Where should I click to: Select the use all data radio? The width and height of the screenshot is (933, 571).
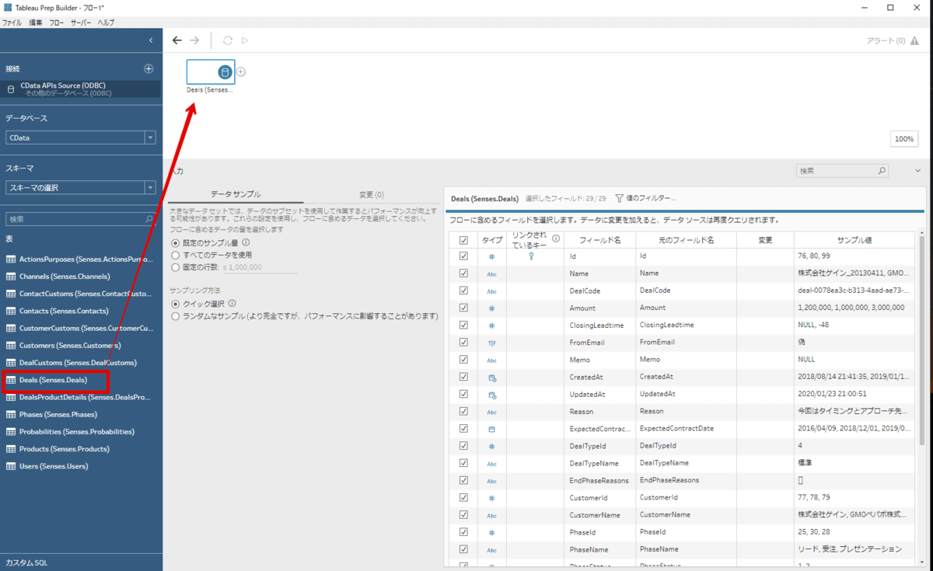tap(176, 255)
